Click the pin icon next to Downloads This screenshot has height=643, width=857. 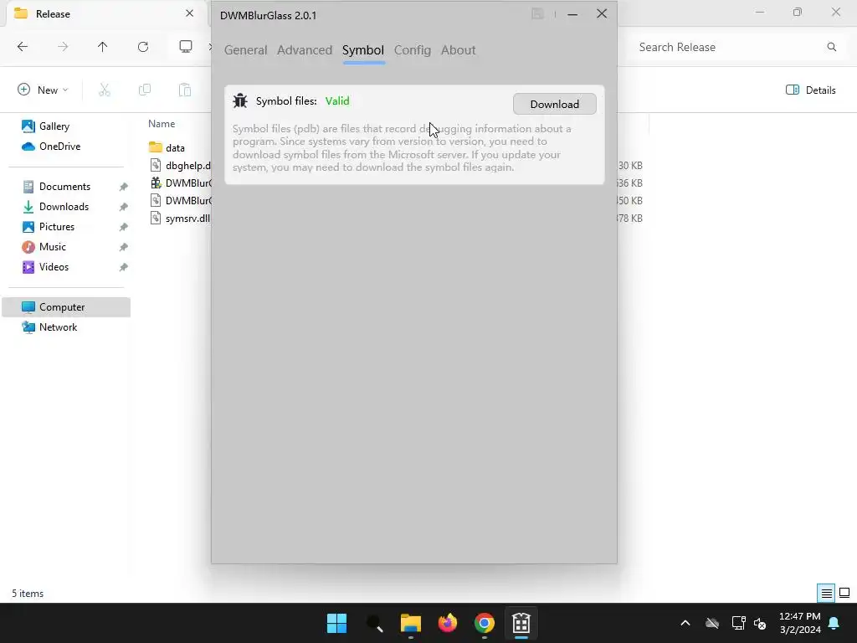click(124, 208)
